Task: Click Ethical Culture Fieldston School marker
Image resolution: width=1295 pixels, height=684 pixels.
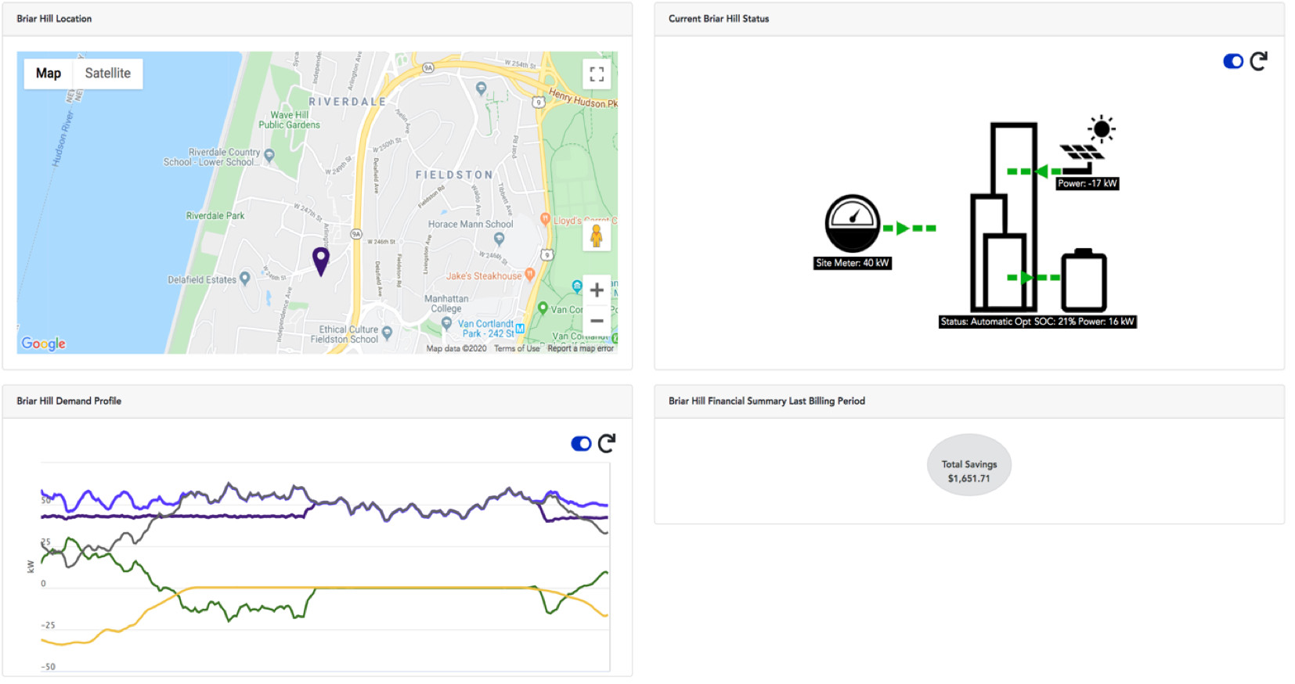Action: coord(387,333)
